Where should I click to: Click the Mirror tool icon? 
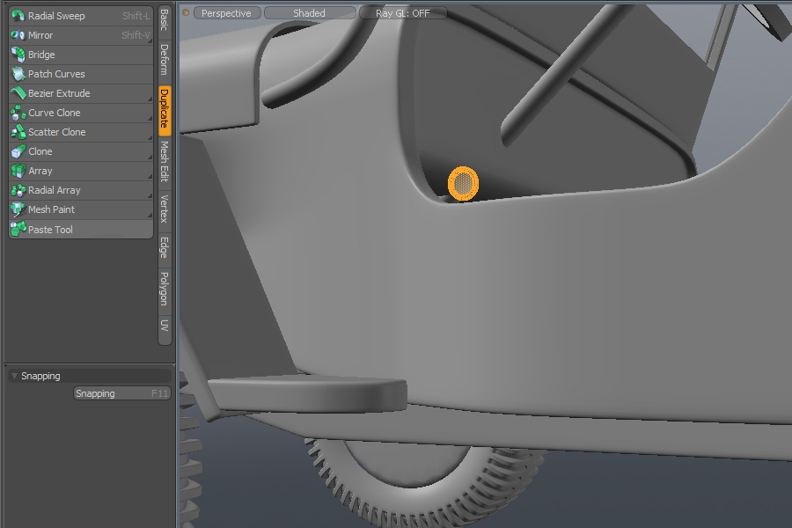point(18,35)
